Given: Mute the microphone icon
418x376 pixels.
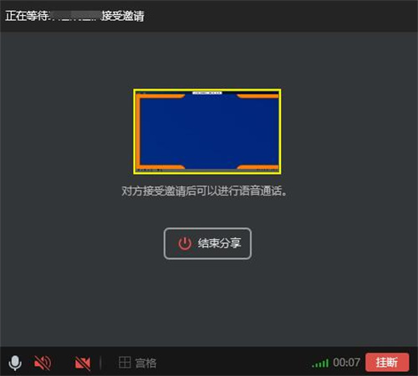Looking at the screenshot, I should point(15,363).
